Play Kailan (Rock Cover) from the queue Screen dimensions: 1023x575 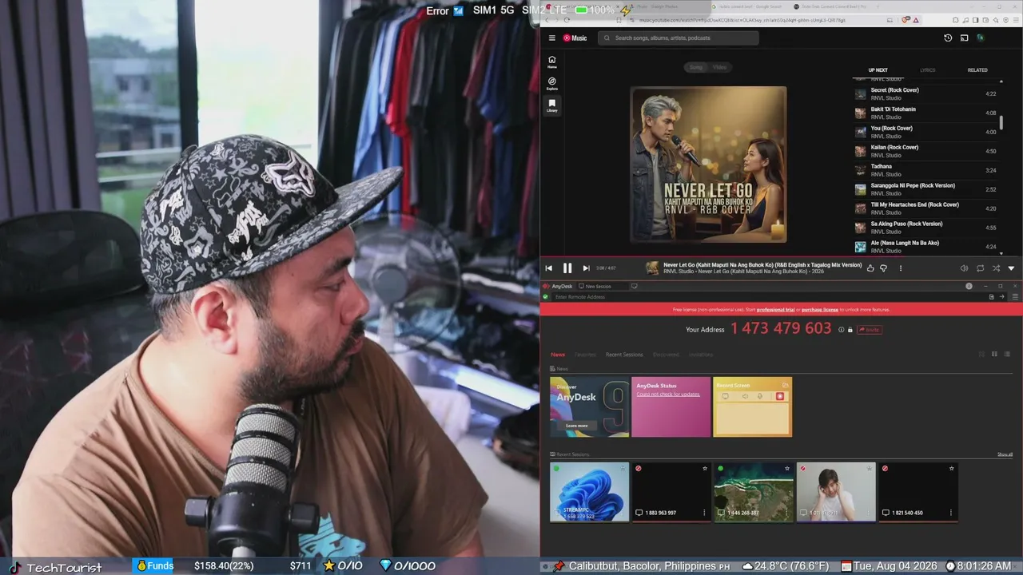tap(925, 151)
